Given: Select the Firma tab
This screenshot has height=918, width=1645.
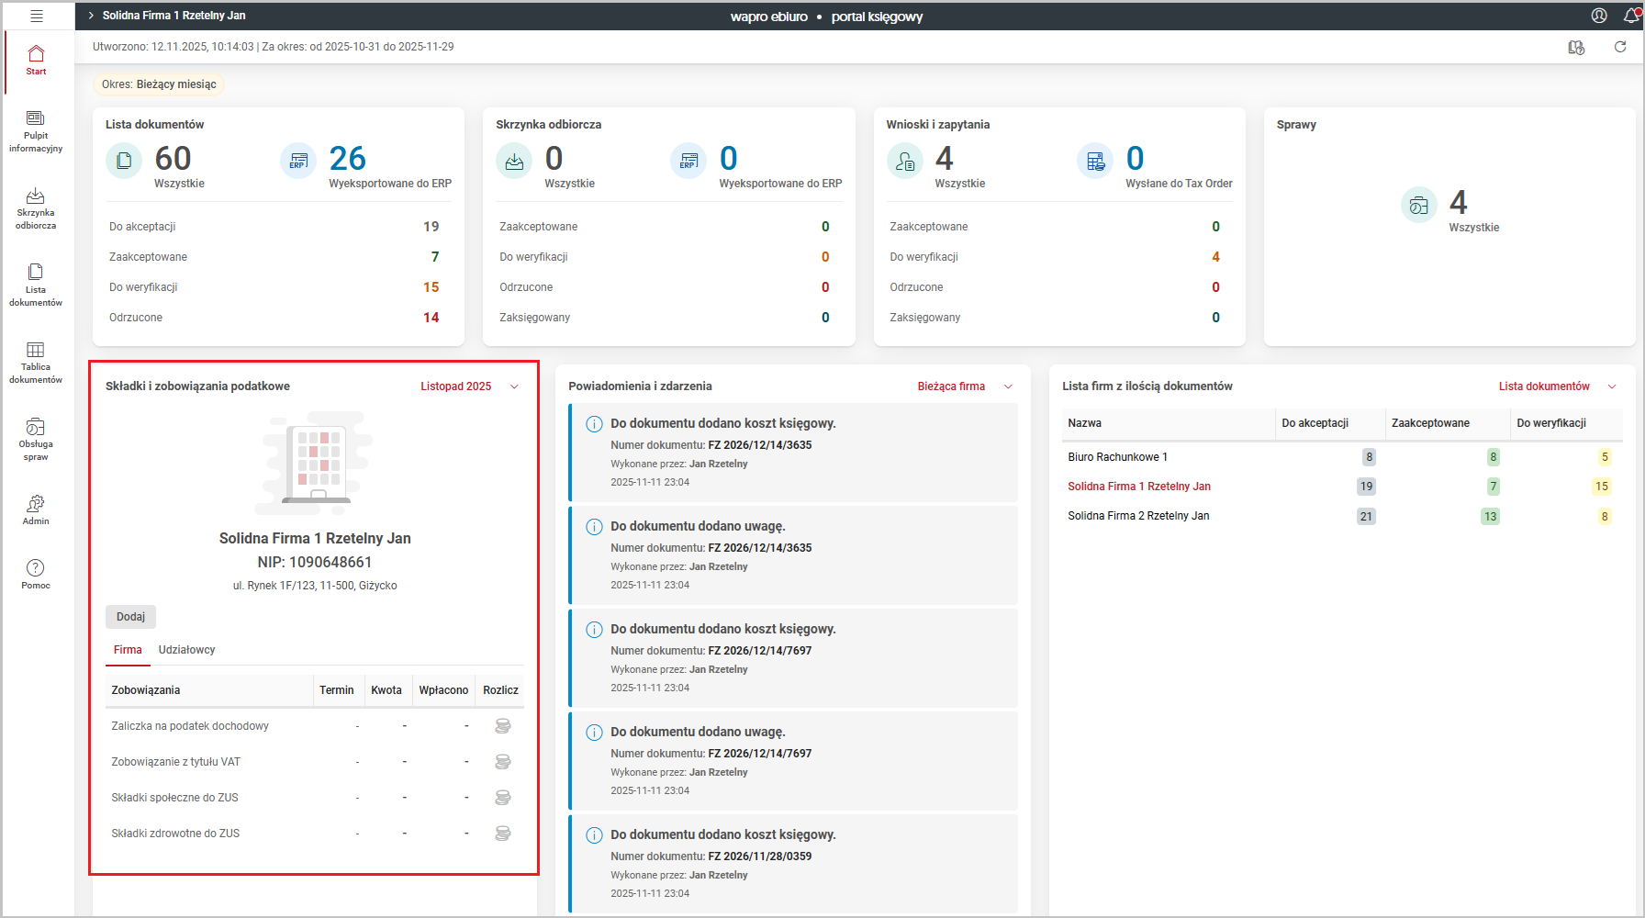Looking at the screenshot, I should pyautogui.click(x=128, y=650).
